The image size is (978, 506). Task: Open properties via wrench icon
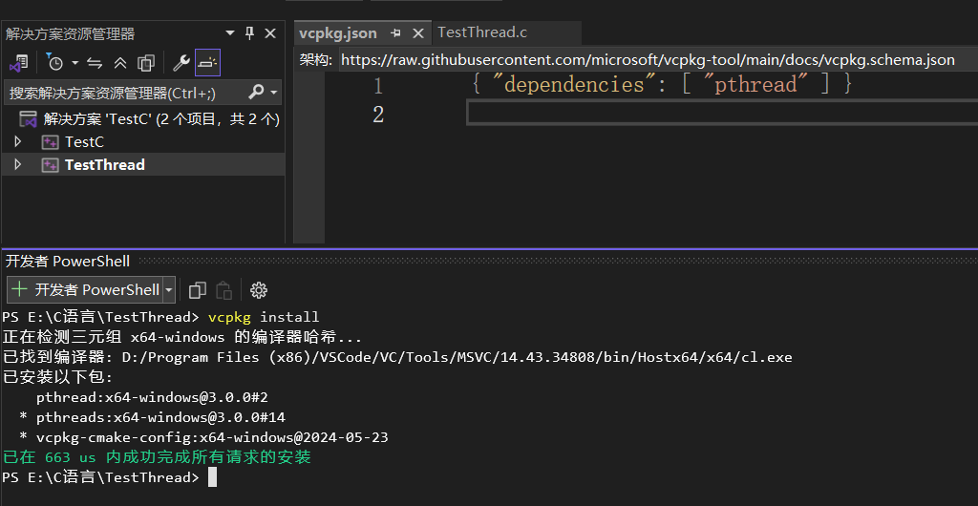pyautogui.click(x=181, y=63)
